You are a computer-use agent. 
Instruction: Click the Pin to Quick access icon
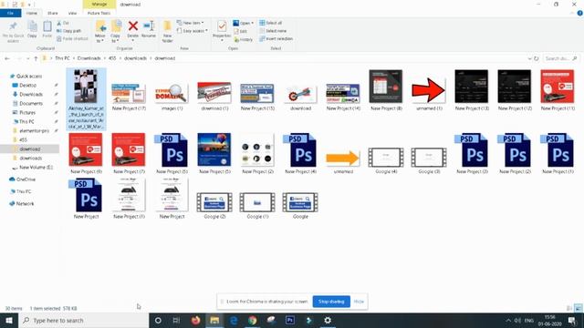click(x=13, y=26)
